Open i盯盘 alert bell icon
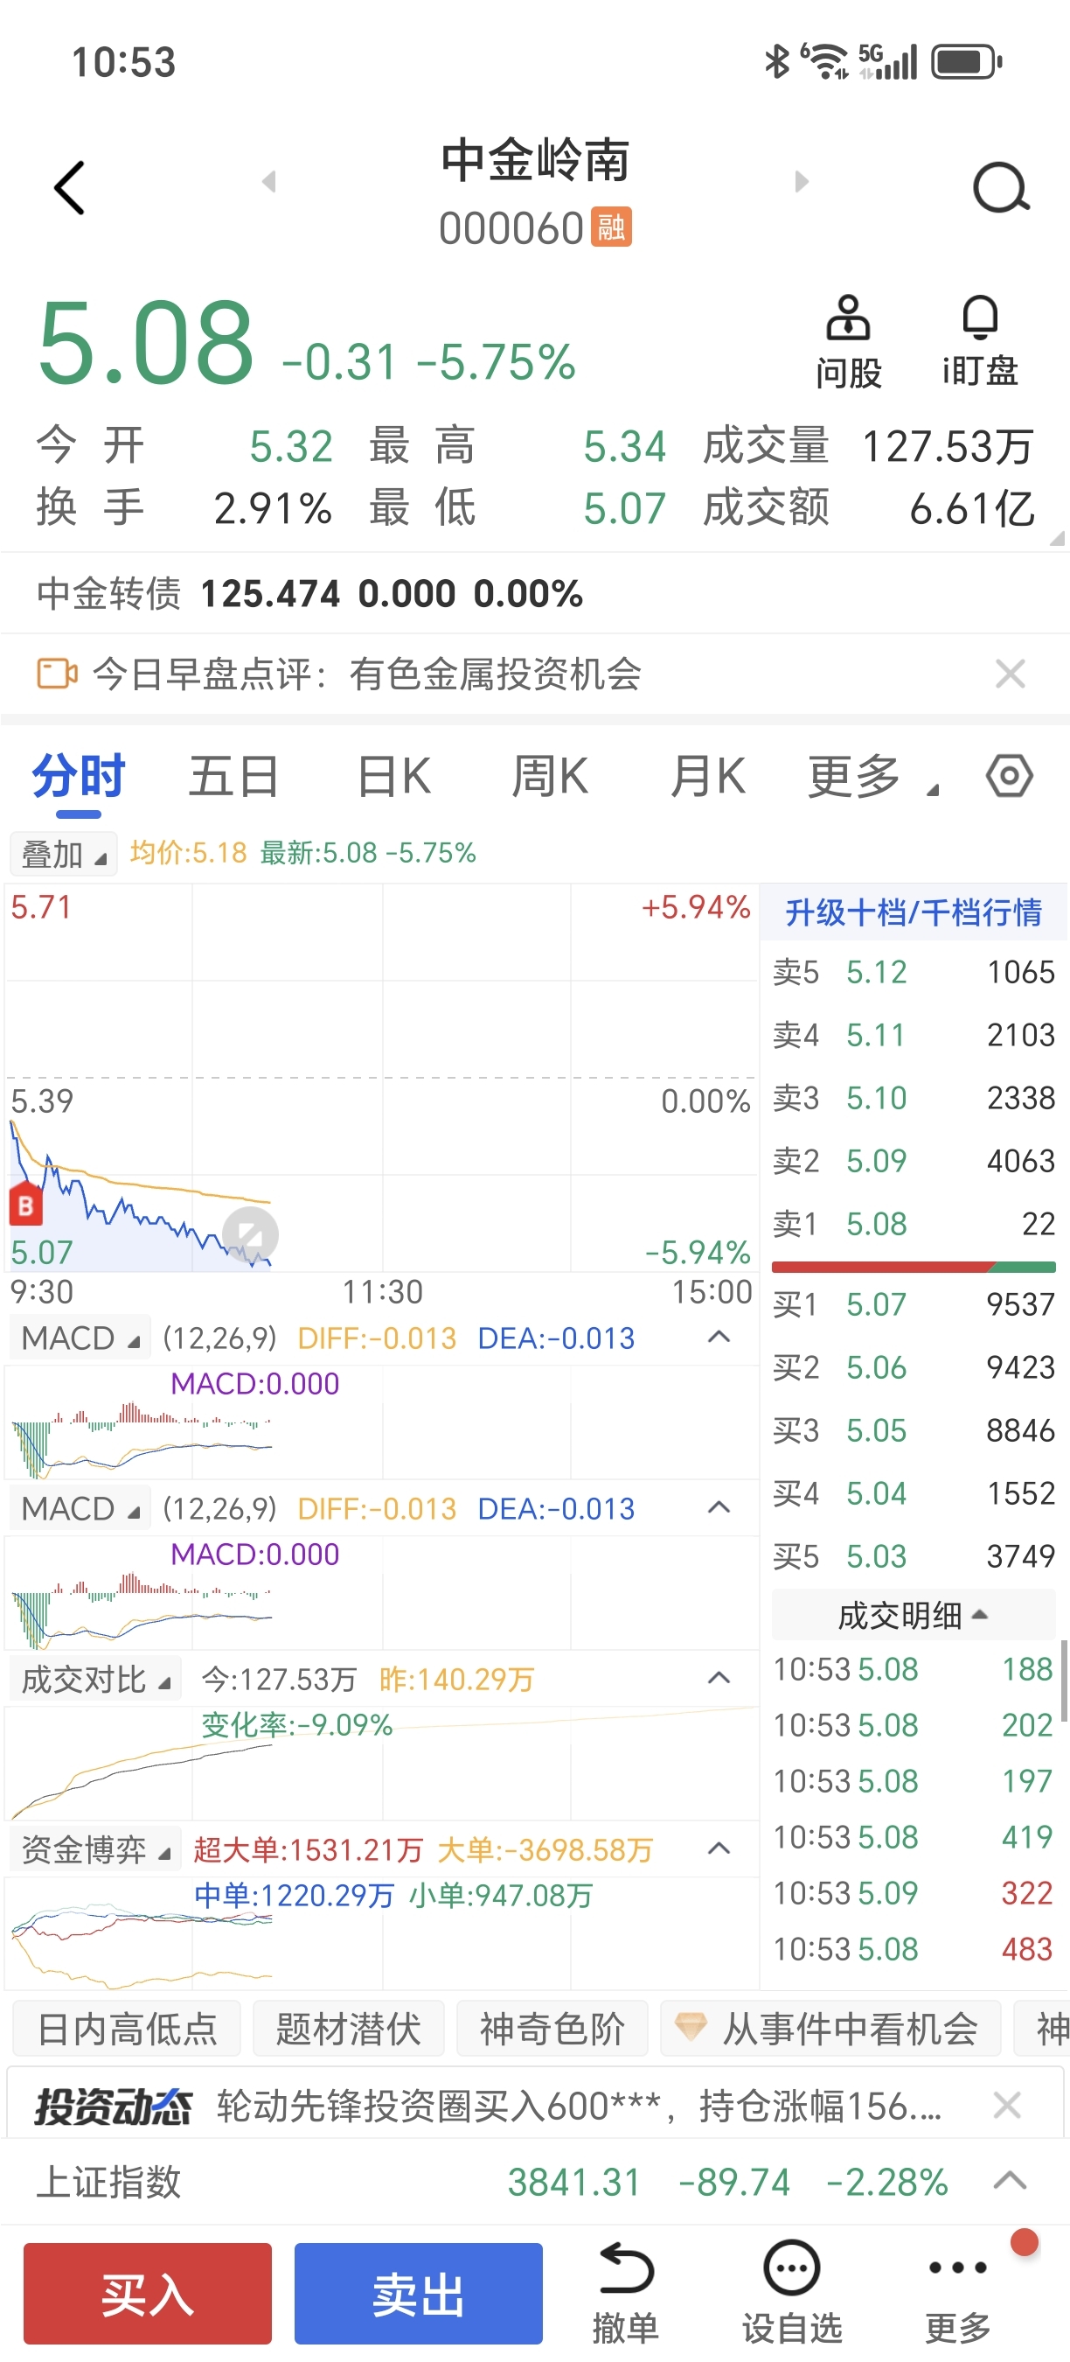The width and height of the screenshot is (1070, 2362). pyautogui.click(x=980, y=343)
